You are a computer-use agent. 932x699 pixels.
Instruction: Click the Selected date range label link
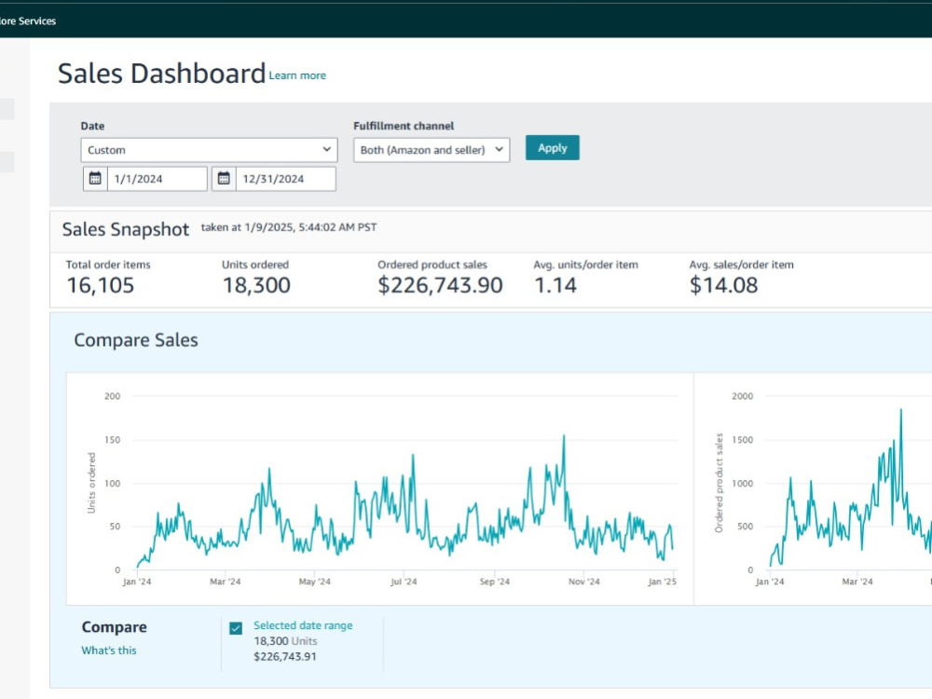point(303,625)
